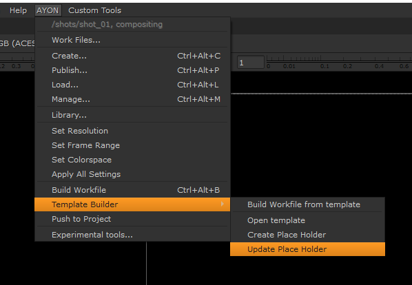
Task: Open the Help menu
Action: pyautogui.click(x=18, y=10)
